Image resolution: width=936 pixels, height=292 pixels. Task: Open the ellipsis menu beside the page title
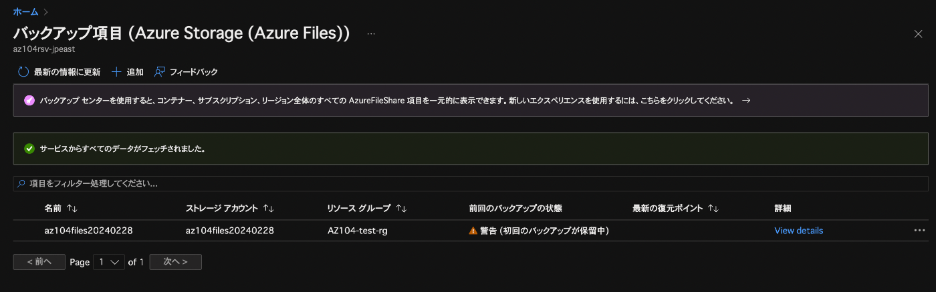point(371,33)
